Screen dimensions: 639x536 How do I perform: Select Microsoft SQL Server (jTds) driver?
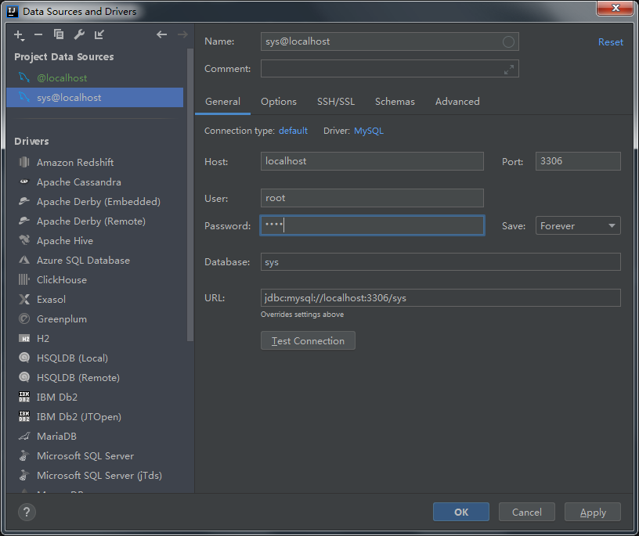pos(99,475)
